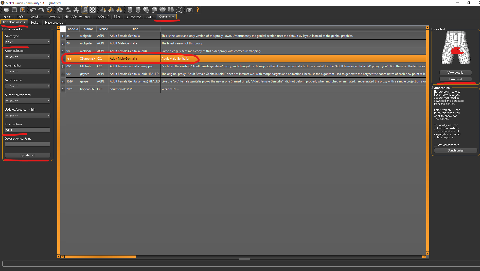Click the Redo arrow icon
Image resolution: width=480 pixels, height=271 pixels.
[x=41, y=10]
